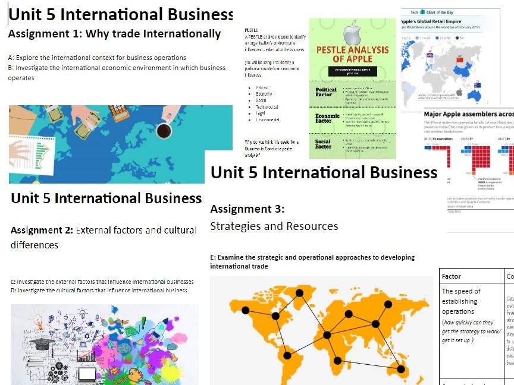Click the 'Factor' table header cell
Screen dimensions: 514x385
[x=471, y=277]
